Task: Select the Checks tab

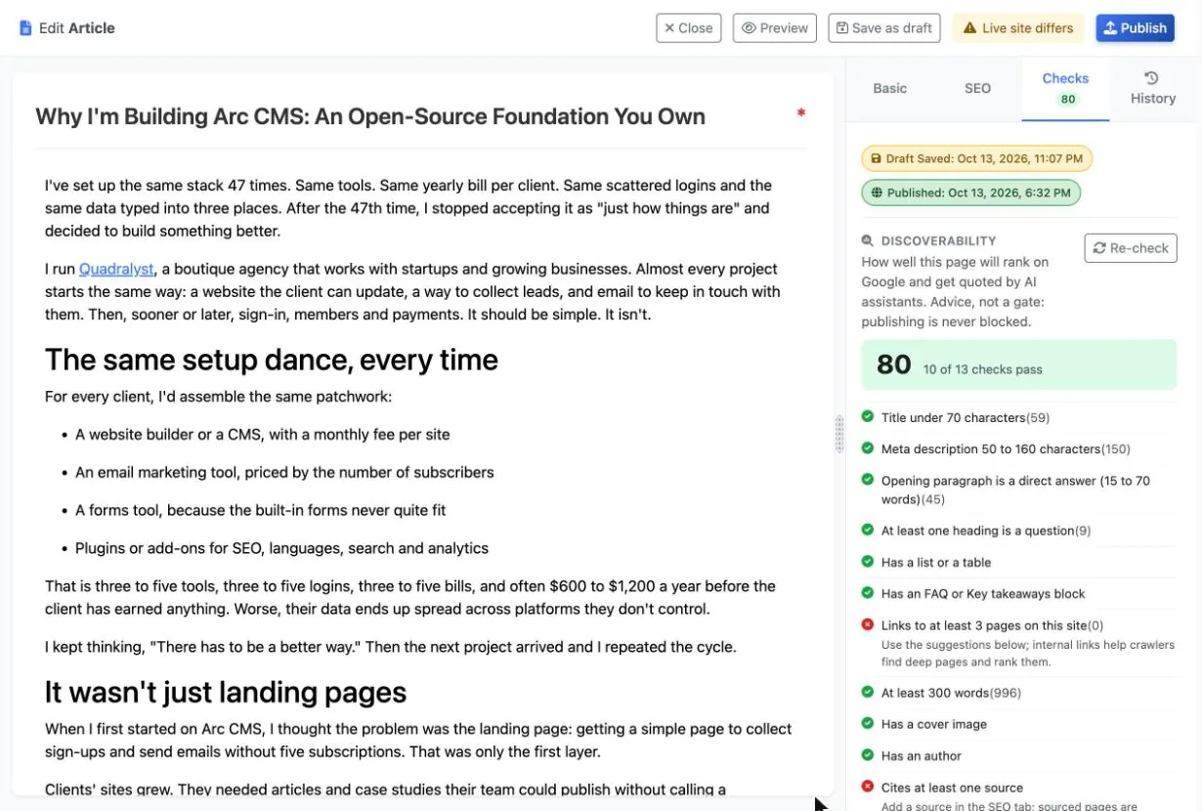Action: pyautogui.click(x=1065, y=88)
